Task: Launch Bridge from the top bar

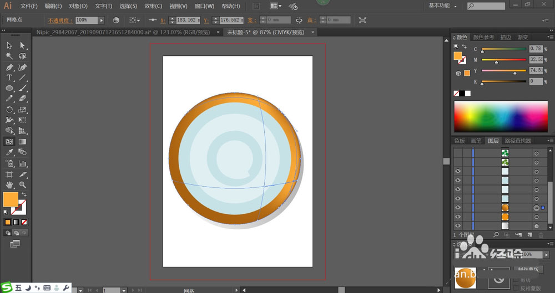Action: point(256,6)
